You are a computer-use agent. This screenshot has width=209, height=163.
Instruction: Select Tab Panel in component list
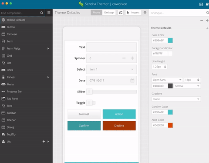pyautogui.click(x=26, y=98)
